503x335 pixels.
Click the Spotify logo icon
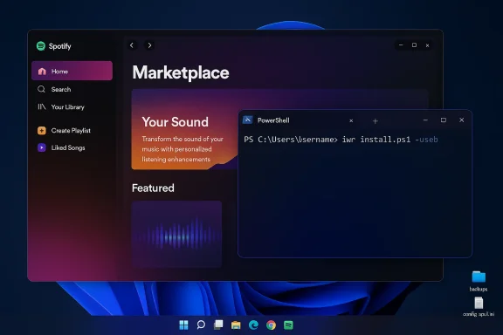pos(41,46)
